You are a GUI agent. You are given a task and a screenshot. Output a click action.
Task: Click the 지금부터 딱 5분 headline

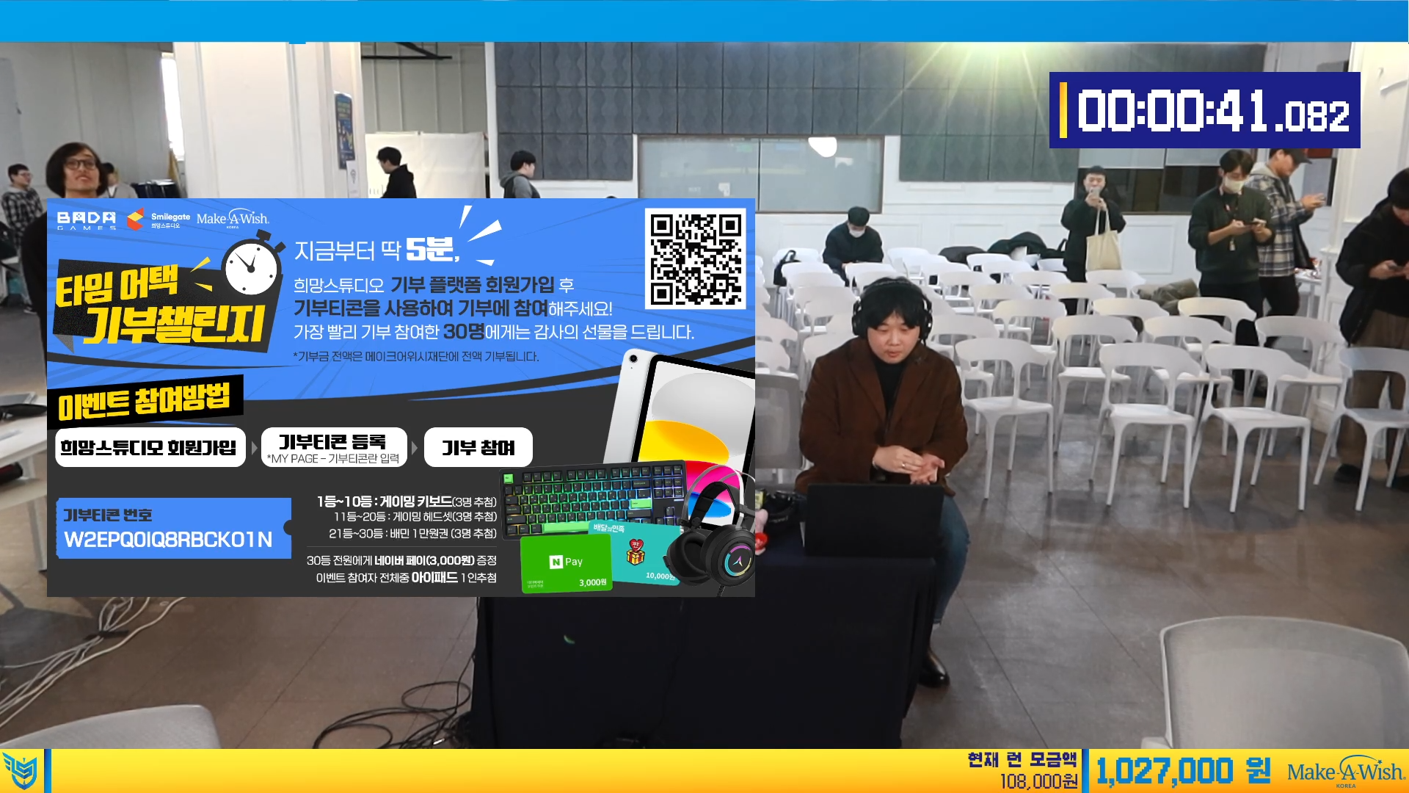(377, 250)
